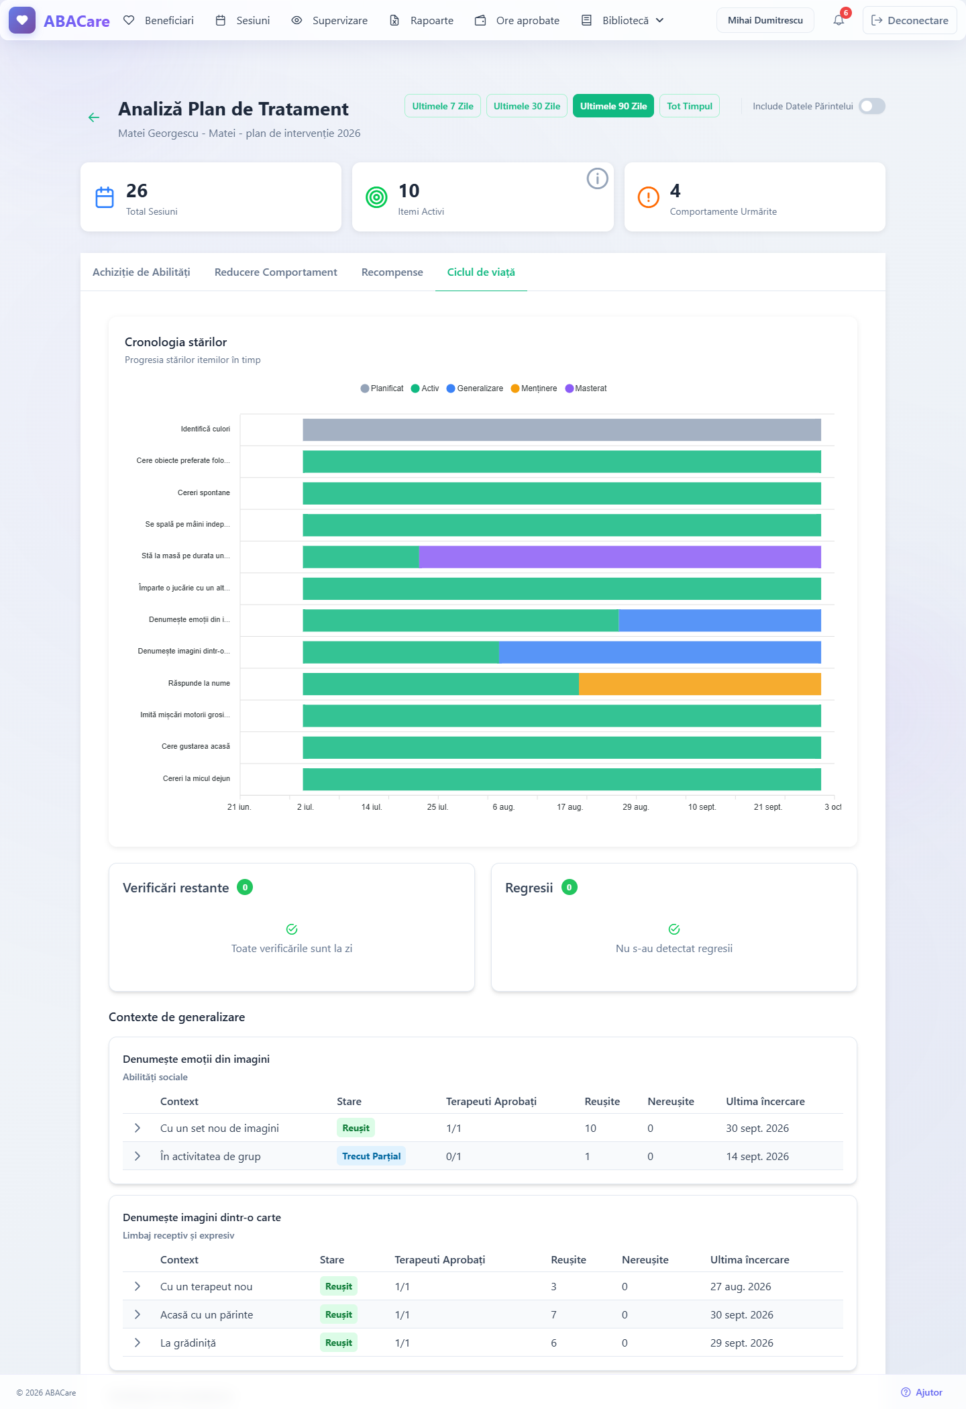966x1409 pixels.
Task: Expand the În activitatea de grup row
Action: [x=138, y=1156]
